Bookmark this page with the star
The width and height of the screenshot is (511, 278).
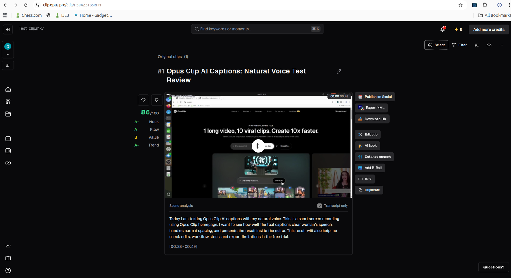point(461,5)
